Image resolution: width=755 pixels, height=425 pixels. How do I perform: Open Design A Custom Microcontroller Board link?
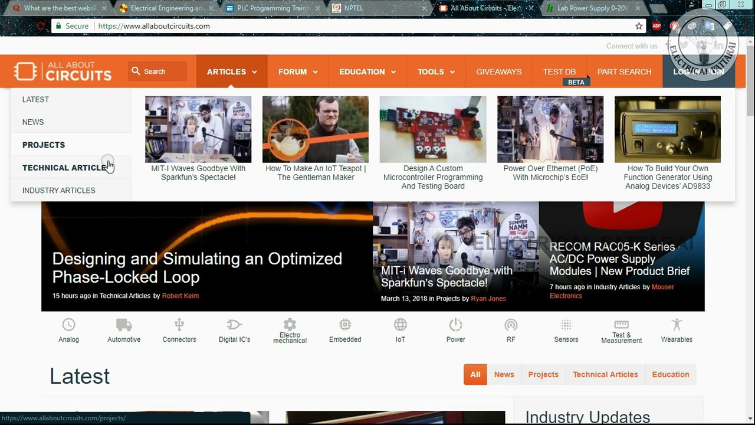tap(433, 177)
